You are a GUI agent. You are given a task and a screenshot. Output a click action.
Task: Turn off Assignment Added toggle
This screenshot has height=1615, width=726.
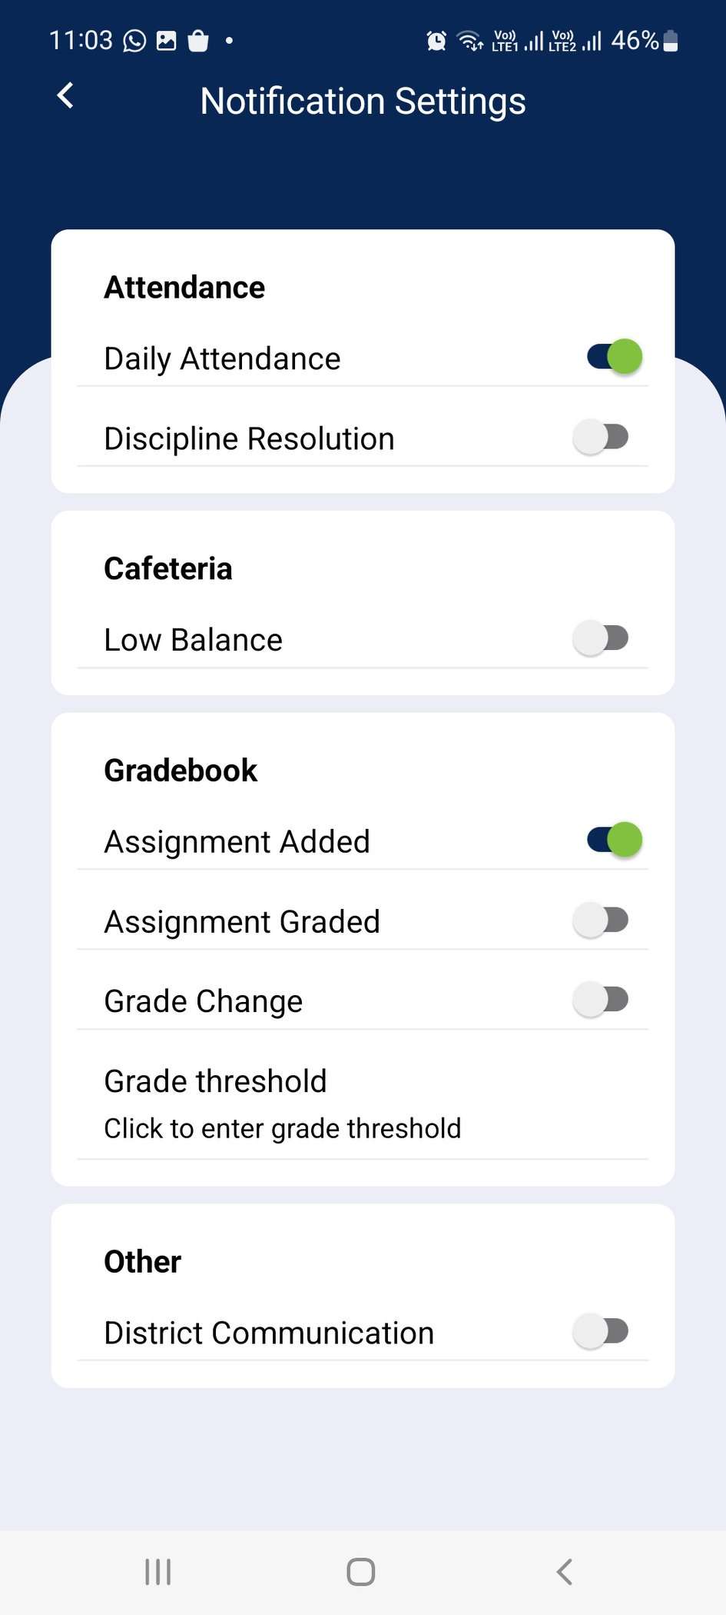pos(615,840)
